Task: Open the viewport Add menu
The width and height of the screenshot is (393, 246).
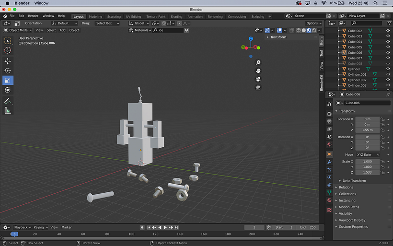Action: point(62,30)
